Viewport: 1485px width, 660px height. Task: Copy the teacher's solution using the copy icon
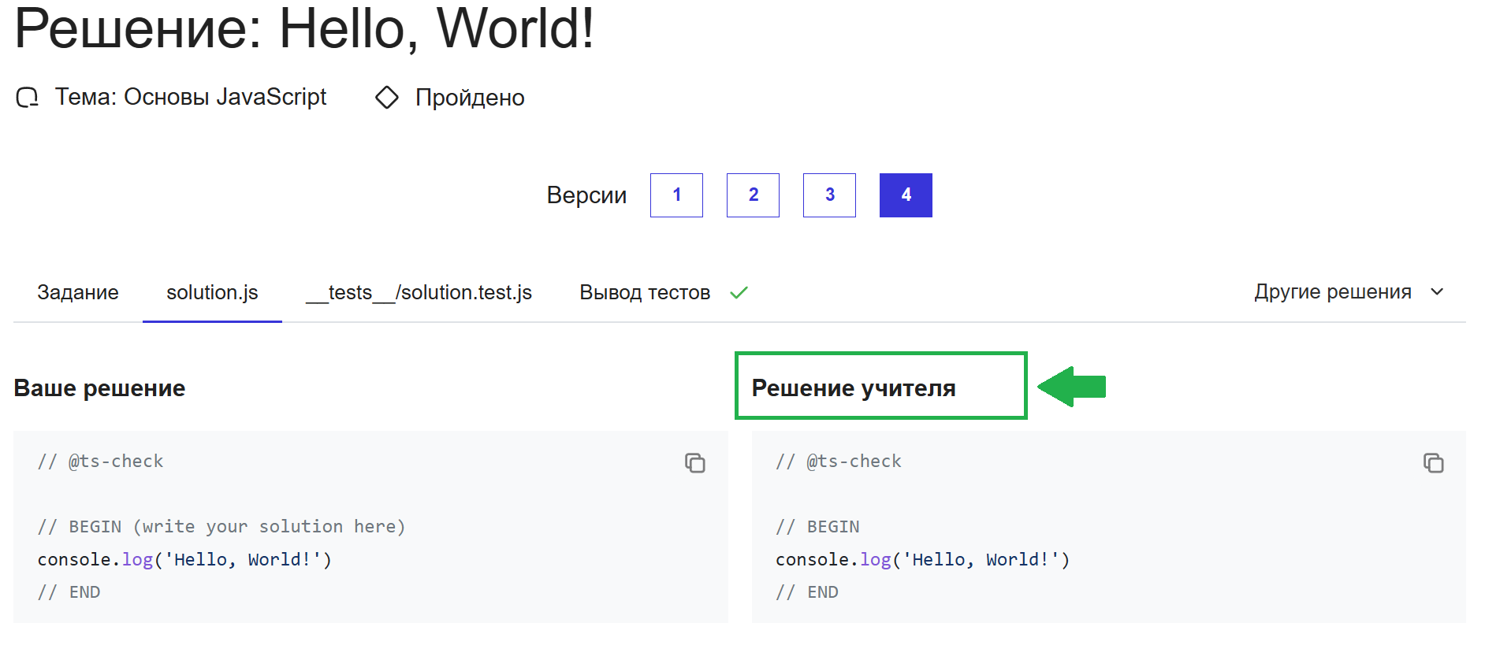point(1433,463)
